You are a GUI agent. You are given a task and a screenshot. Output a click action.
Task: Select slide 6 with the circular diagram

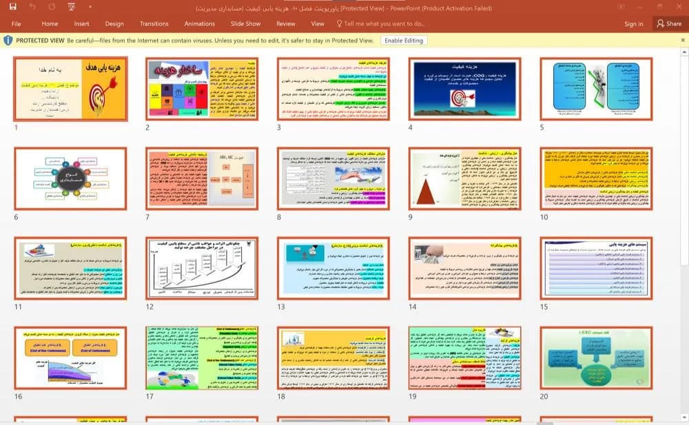click(71, 179)
